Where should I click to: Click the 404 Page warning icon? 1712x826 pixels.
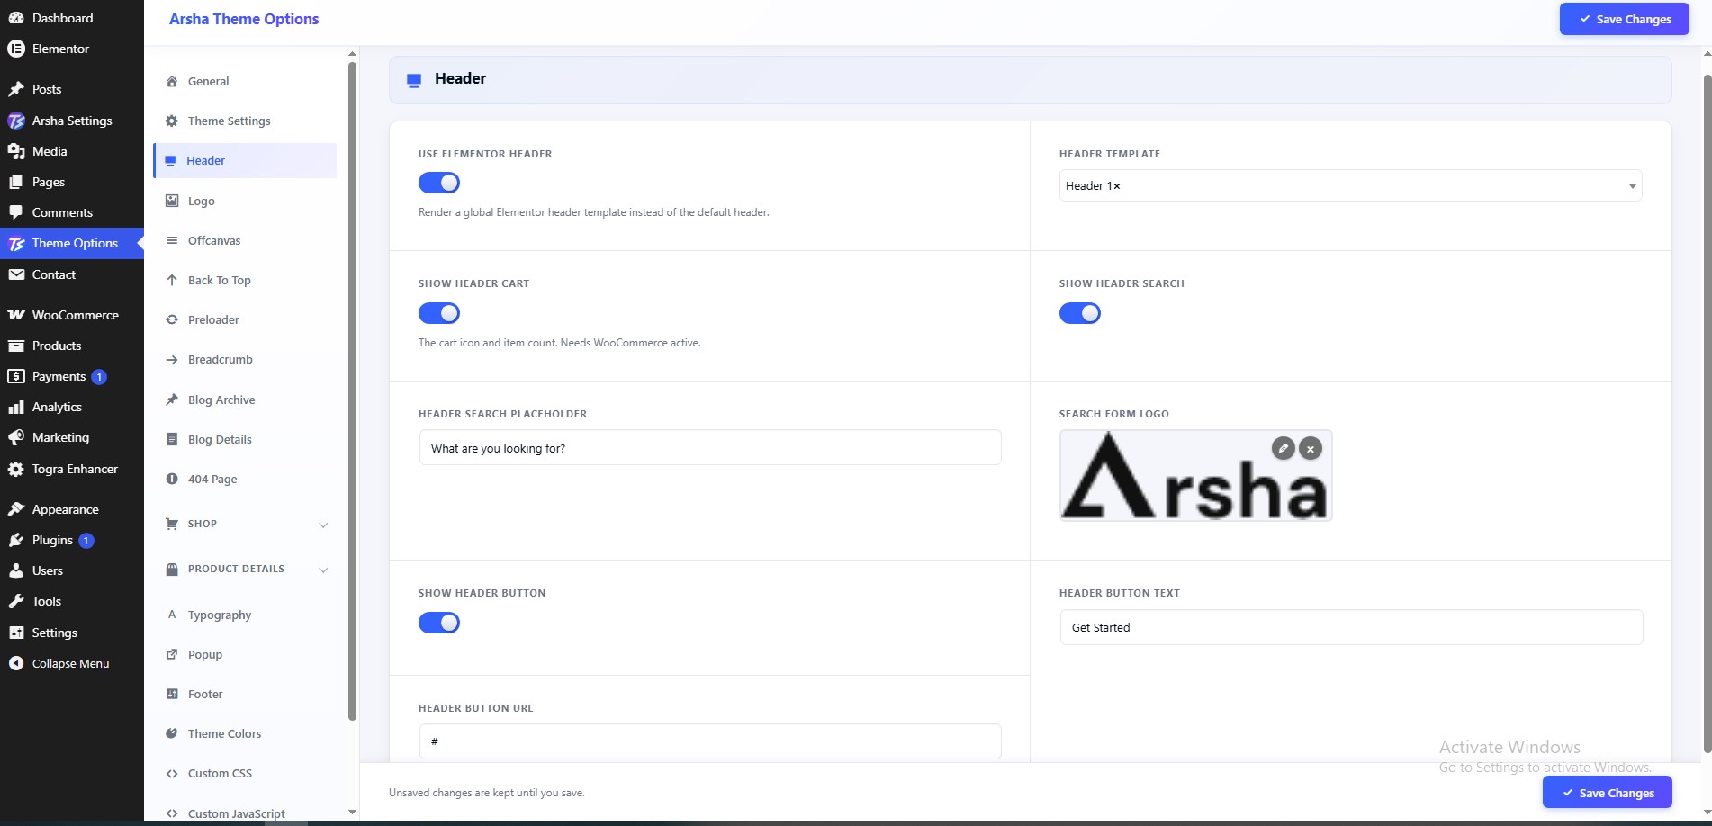(x=172, y=479)
